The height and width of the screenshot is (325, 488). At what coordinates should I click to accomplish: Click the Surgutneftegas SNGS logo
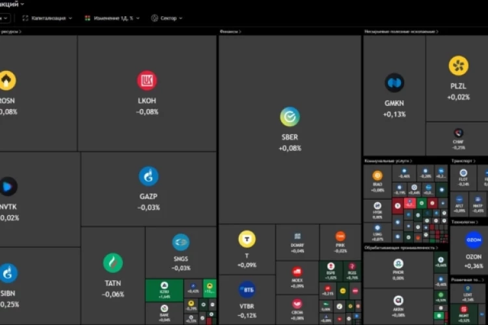point(181,242)
